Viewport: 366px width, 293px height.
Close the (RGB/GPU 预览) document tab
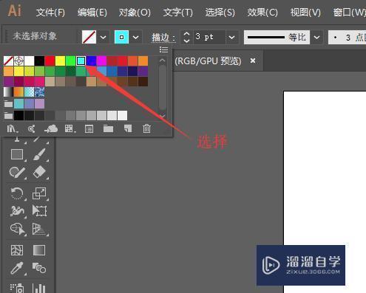click(253, 61)
